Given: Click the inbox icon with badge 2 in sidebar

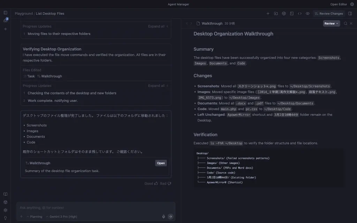Looking at the screenshot, I should tap(5, 20).
